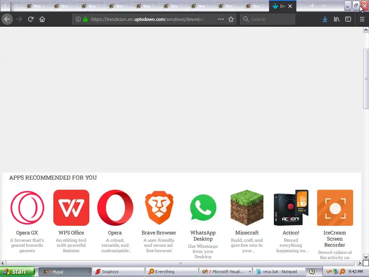Show site information icon in address bar
369x277 pixels.
[78, 19]
